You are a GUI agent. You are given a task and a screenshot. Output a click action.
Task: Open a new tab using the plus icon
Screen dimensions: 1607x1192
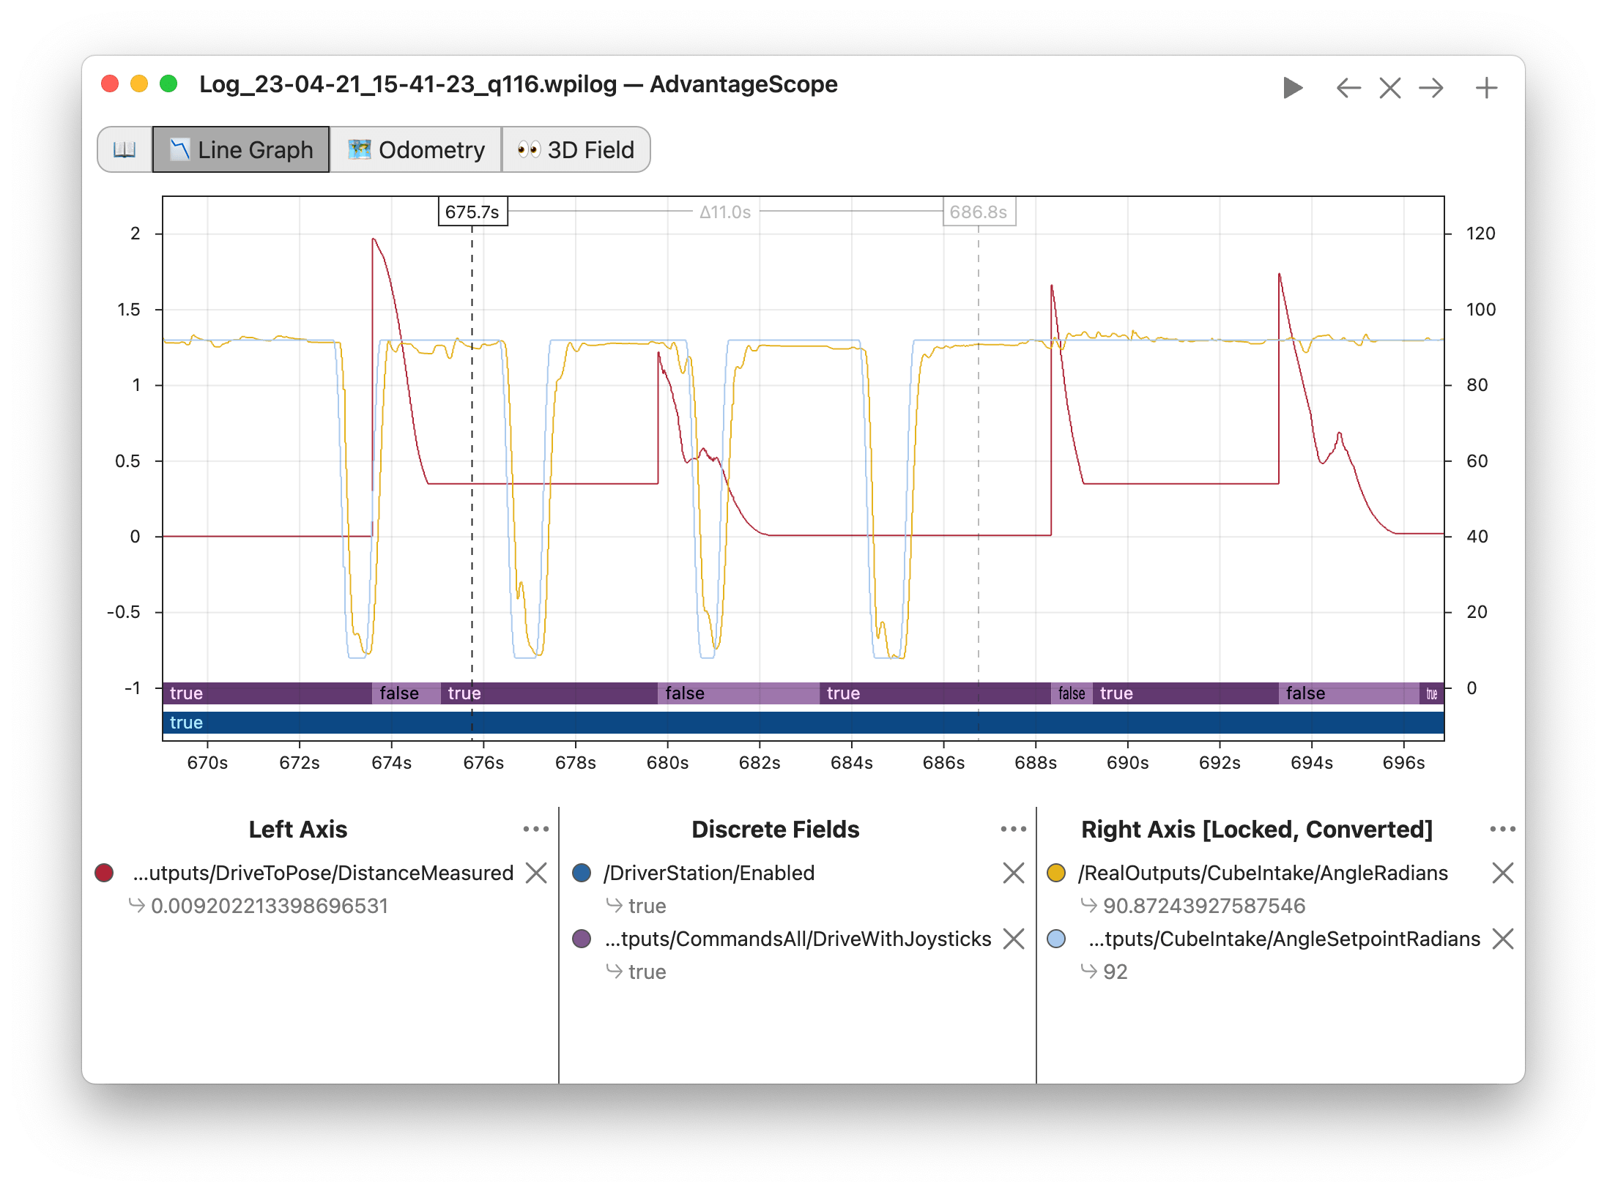(x=1487, y=87)
